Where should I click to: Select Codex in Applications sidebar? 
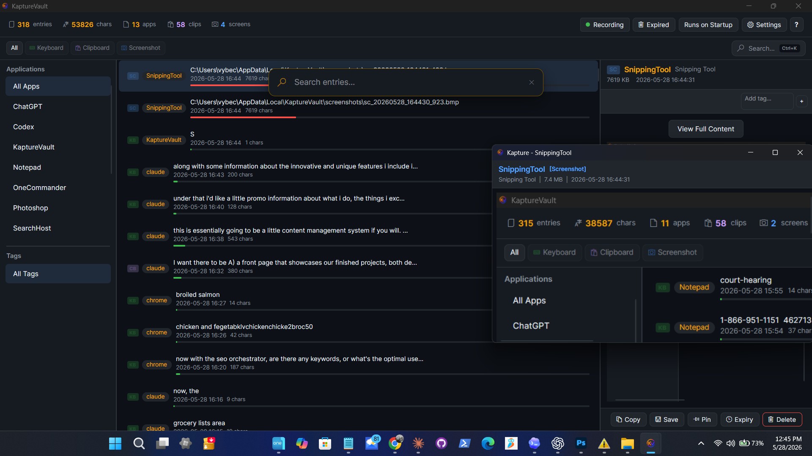(58, 127)
